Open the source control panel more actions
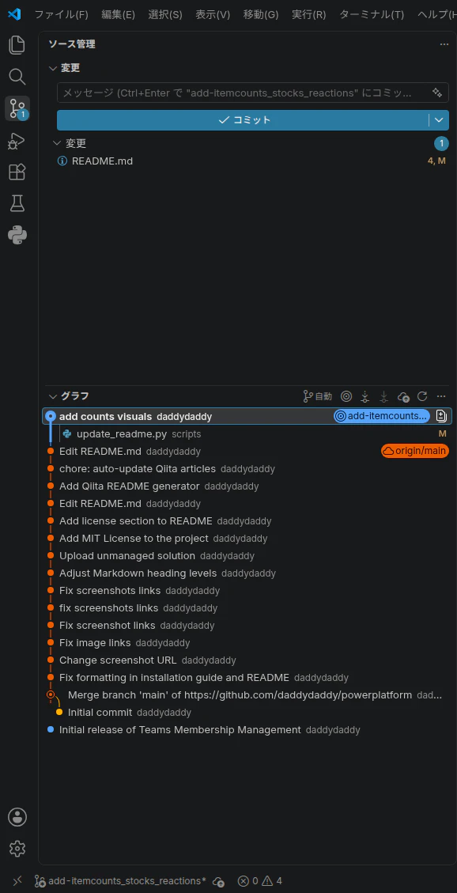457x893 pixels. 444,44
